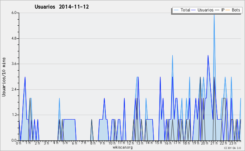Click the dark blue Usuarios legend line swatch
The width and height of the screenshot is (245, 151).
[194, 10]
